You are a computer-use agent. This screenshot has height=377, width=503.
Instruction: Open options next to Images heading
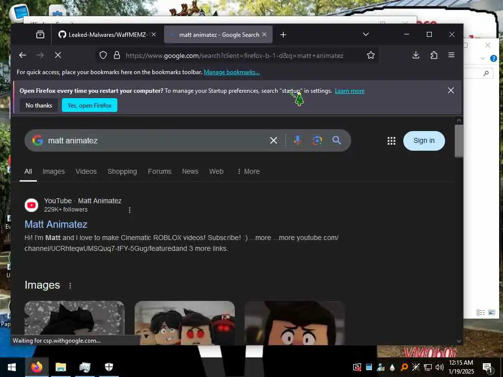70,285
